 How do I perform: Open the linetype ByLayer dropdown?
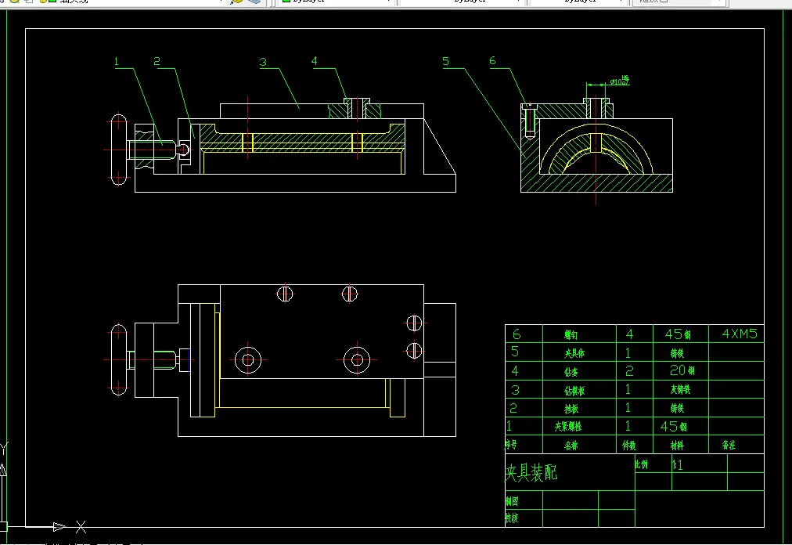tap(463, 2)
